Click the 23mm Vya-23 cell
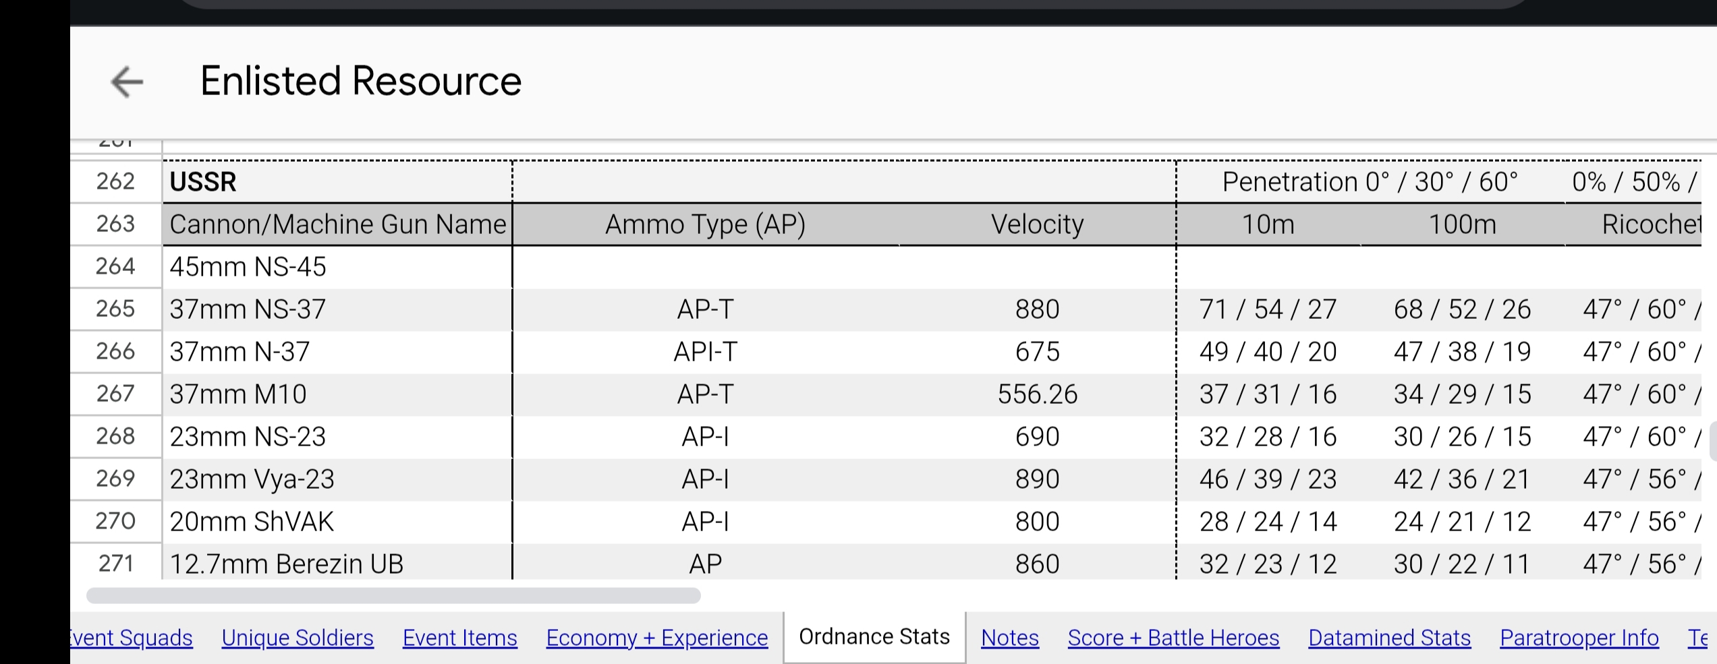Image resolution: width=1717 pixels, height=664 pixels. click(337, 479)
